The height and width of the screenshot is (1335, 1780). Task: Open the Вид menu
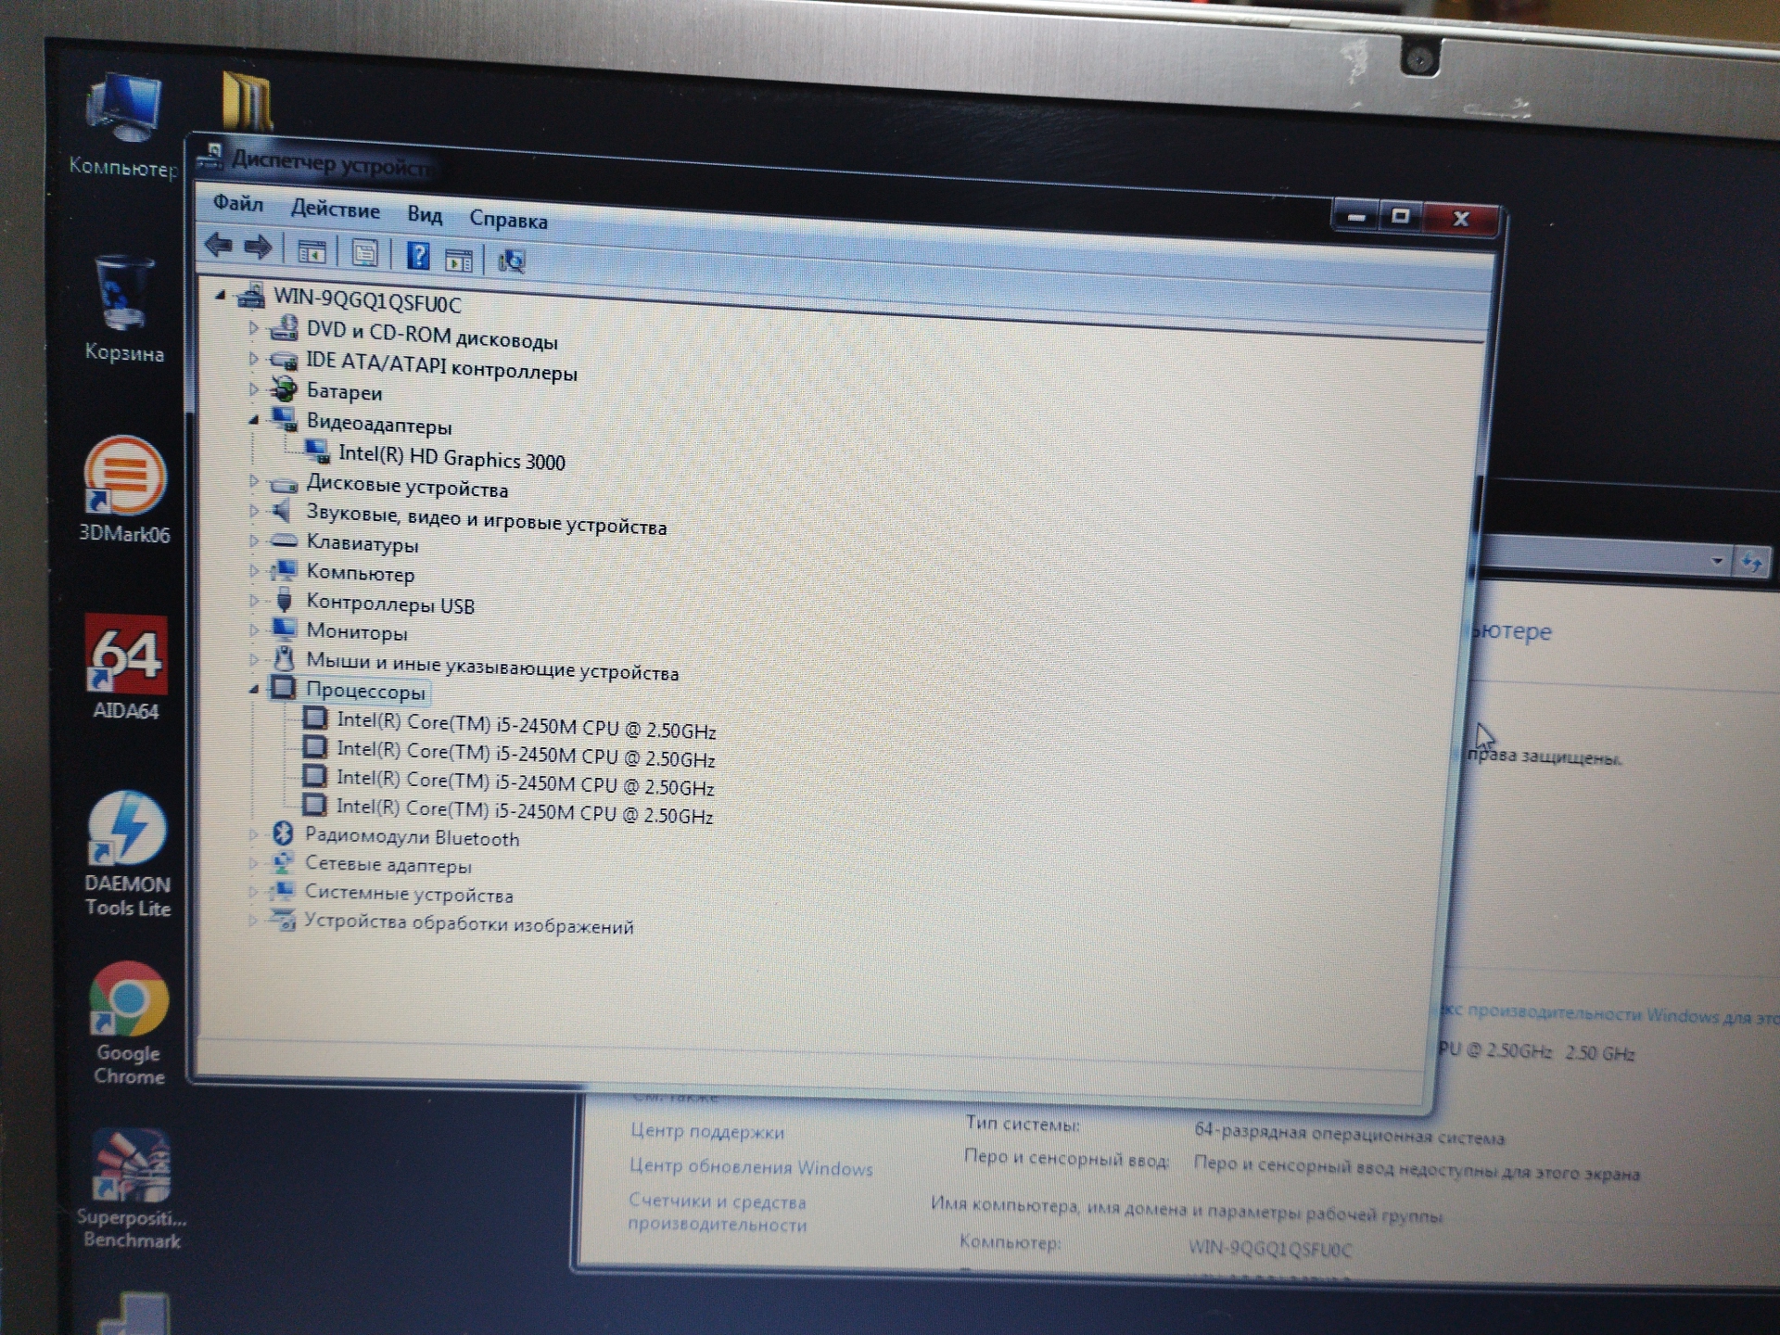[425, 215]
